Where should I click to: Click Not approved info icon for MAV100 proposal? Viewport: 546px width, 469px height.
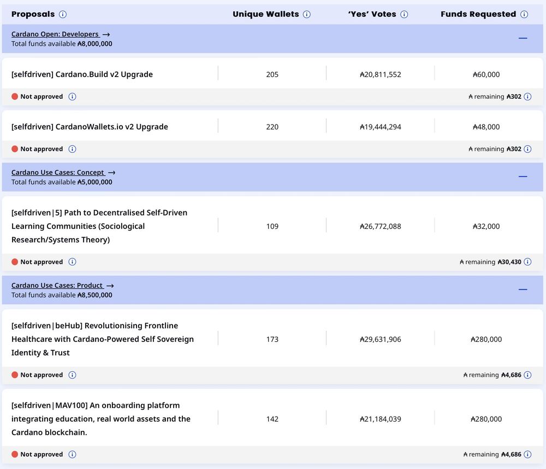[x=73, y=454]
